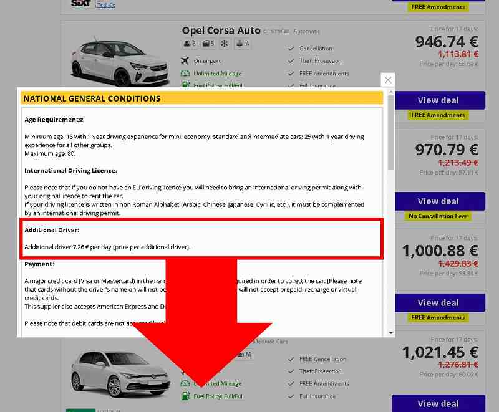
Task: Click the checkmark beside Cancellation for Opel Corsa
Action: pos(291,49)
